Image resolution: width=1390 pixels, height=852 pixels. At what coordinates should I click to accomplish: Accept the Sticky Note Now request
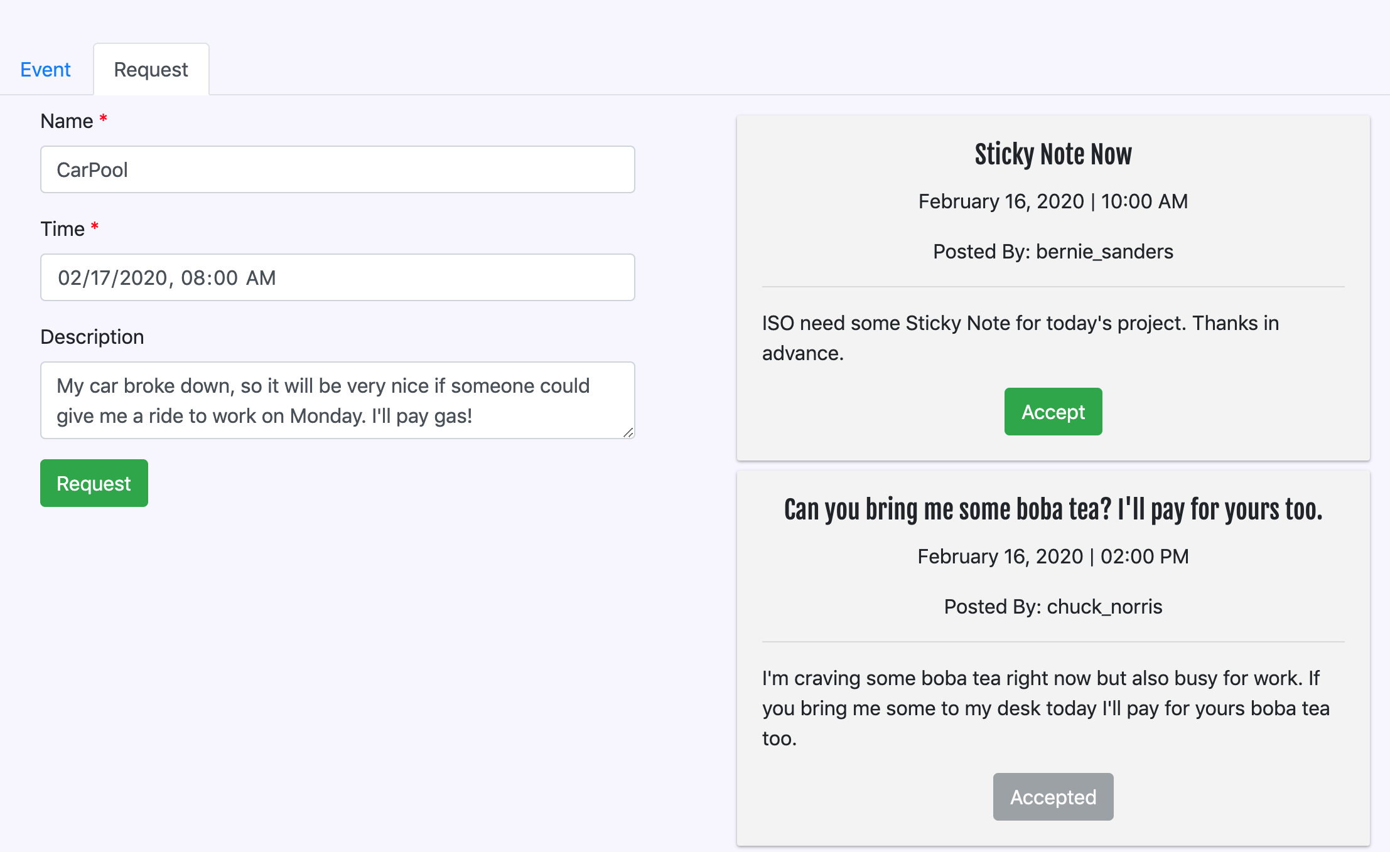click(1053, 412)
